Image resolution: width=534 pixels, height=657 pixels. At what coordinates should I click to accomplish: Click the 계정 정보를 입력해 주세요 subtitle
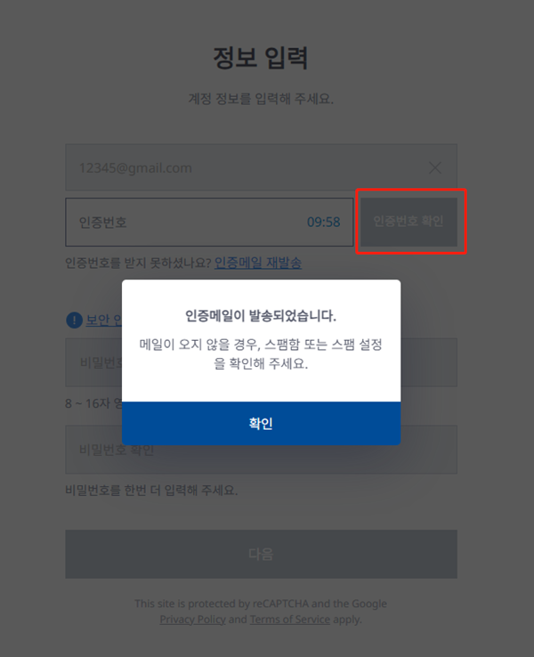click(x=261, y=99)
